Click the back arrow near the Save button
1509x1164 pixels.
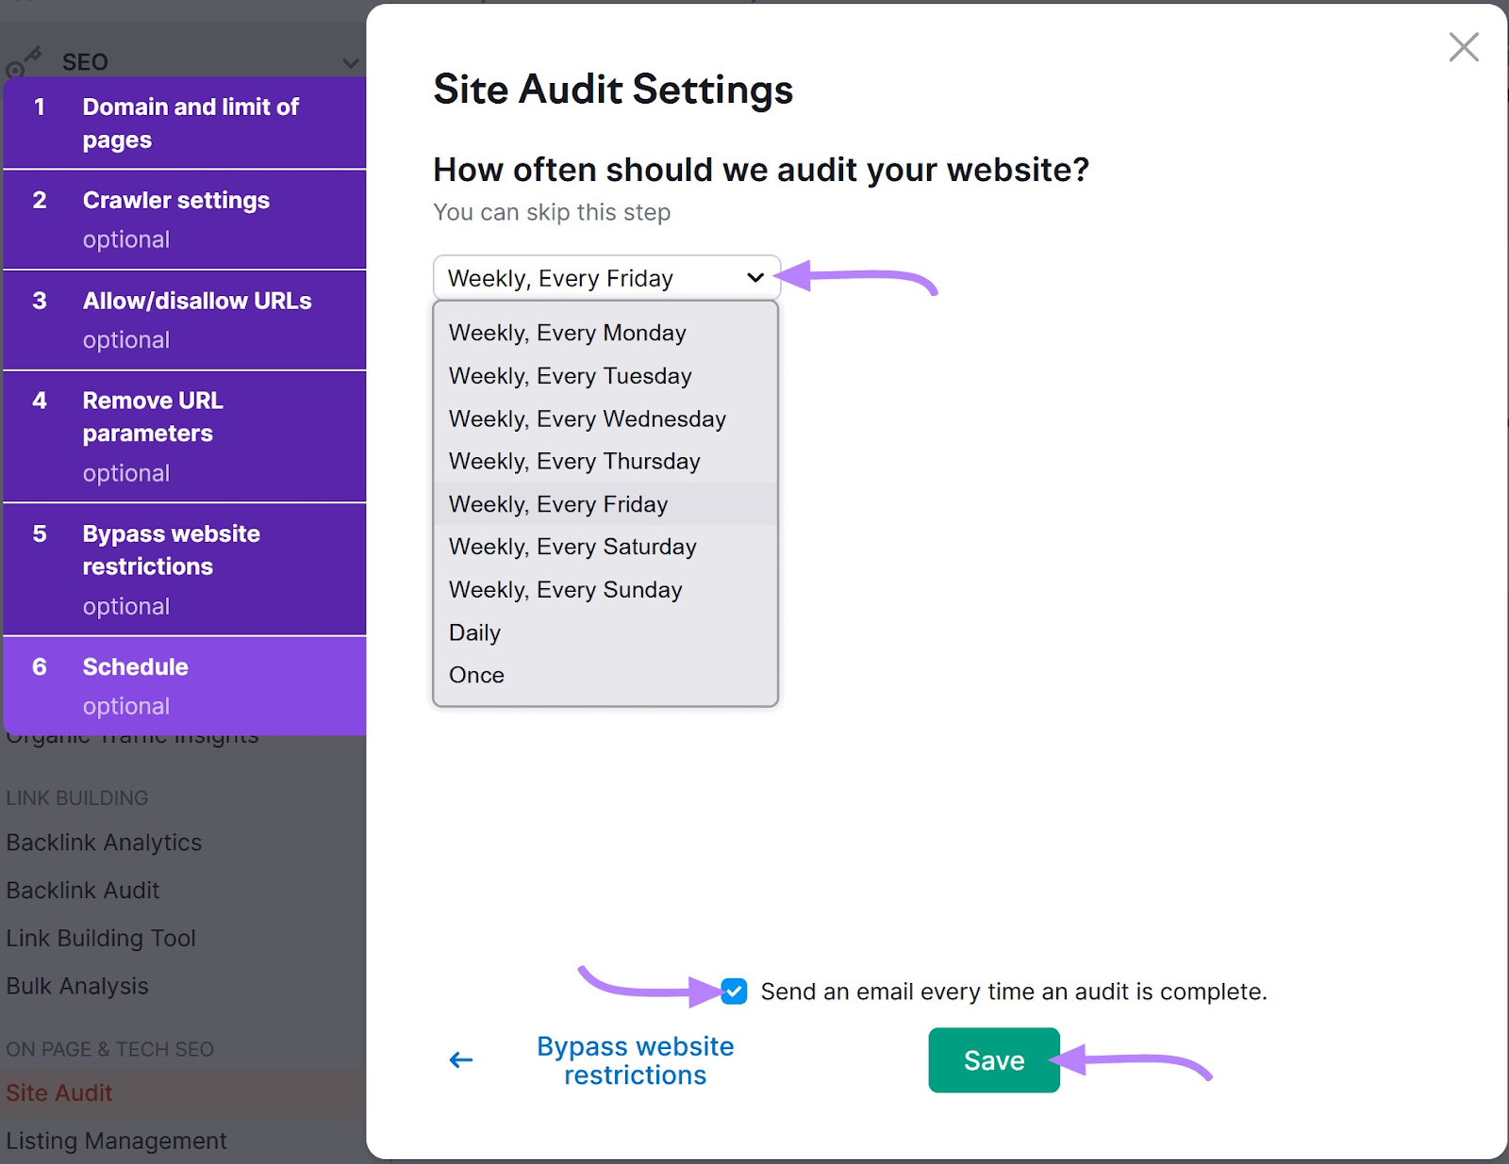[x=460, y=1059]
